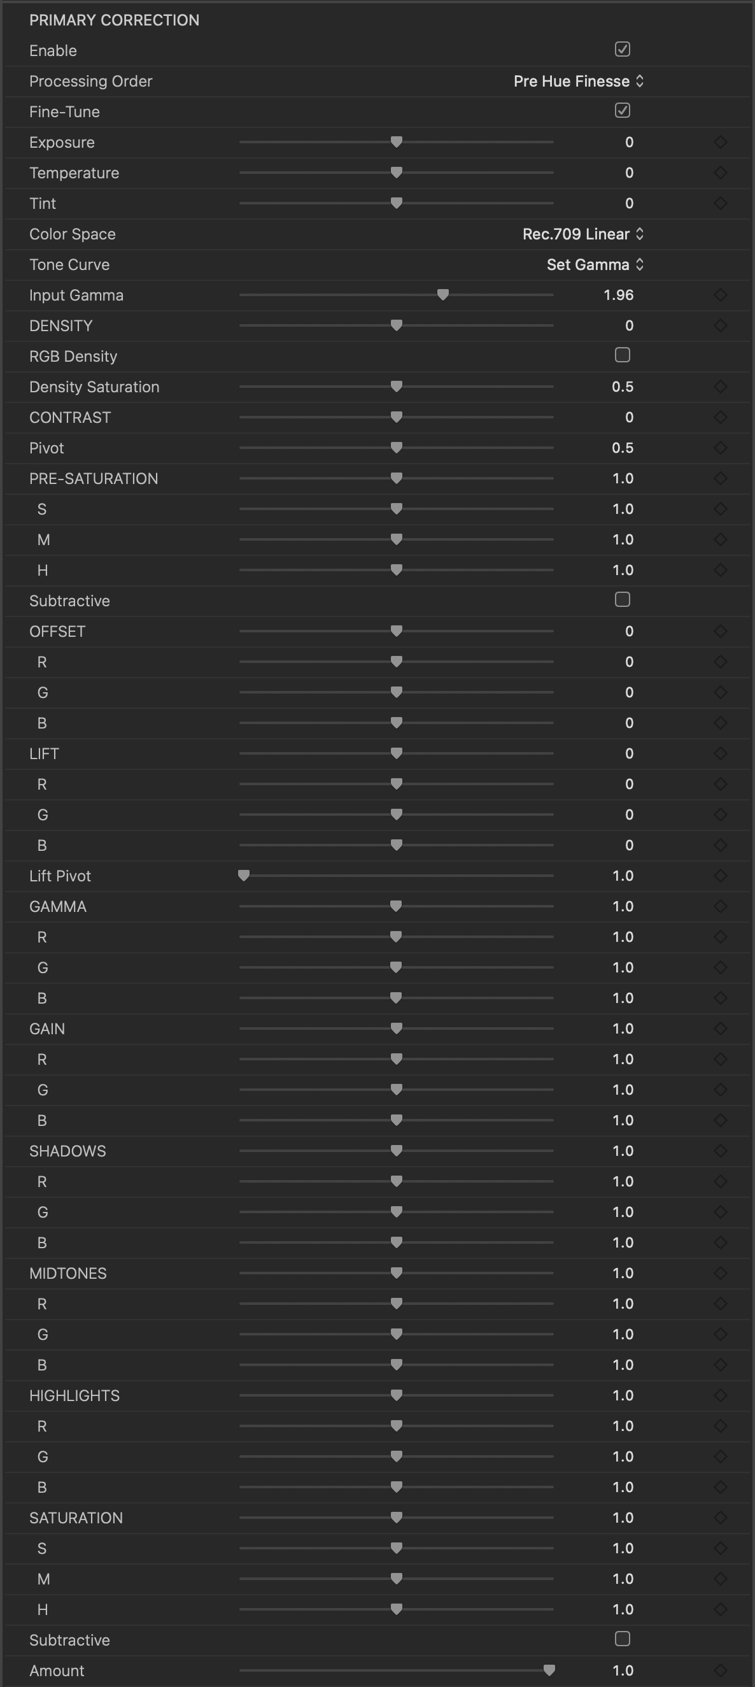Click the Input Gamma keyframe diamond
Screen dimensions: 755x1687
pos(720,295)
